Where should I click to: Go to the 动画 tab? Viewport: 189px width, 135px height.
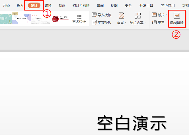click(x=62, y=5)
